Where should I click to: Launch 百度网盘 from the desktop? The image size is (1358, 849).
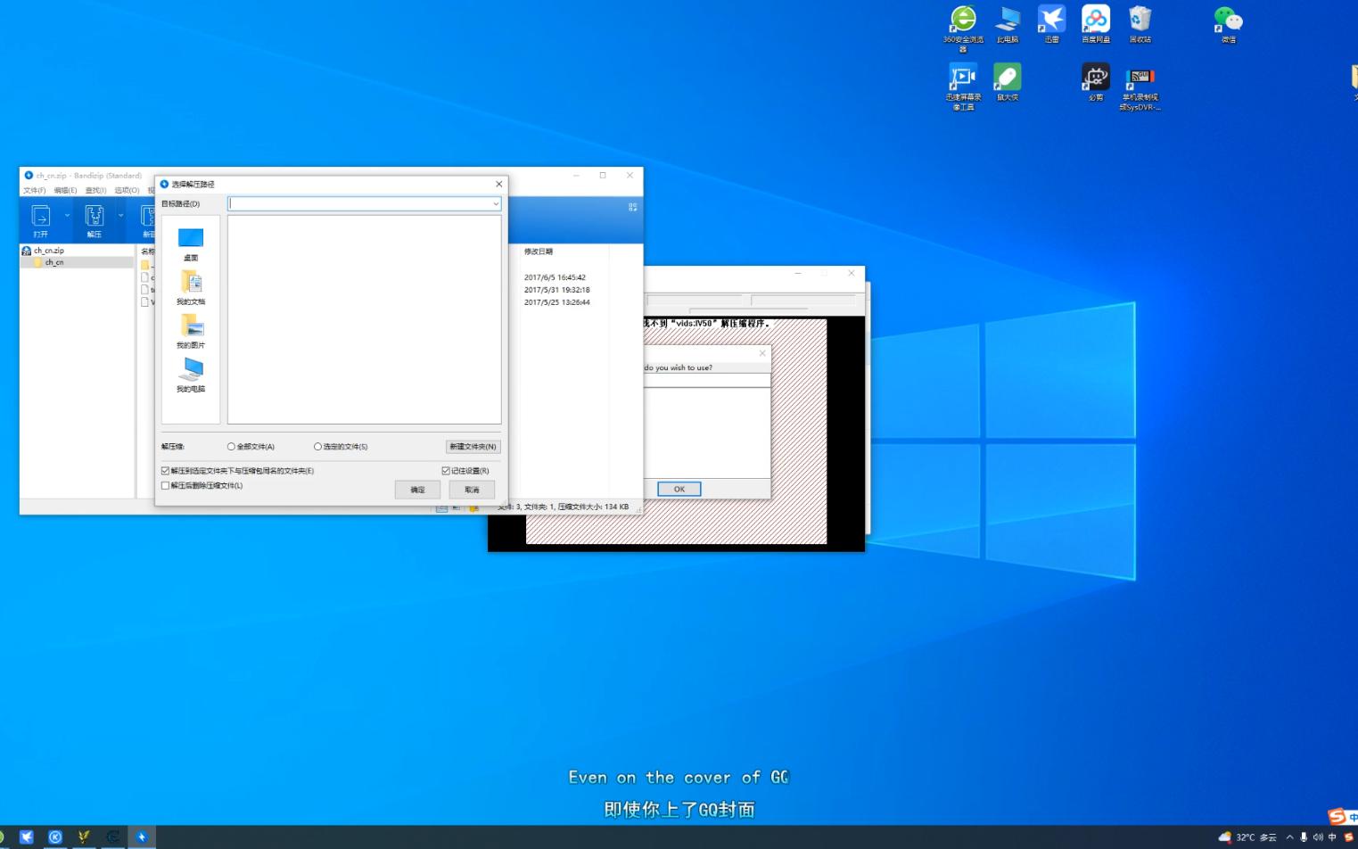pyautogui.click(x=1095, y=22)
